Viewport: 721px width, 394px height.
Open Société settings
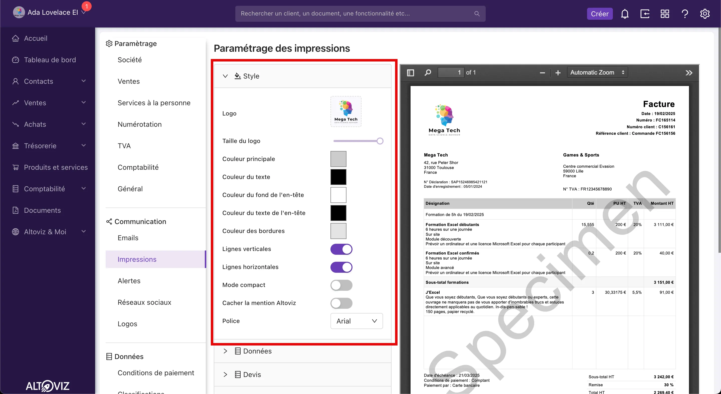[x=130, y=60]
